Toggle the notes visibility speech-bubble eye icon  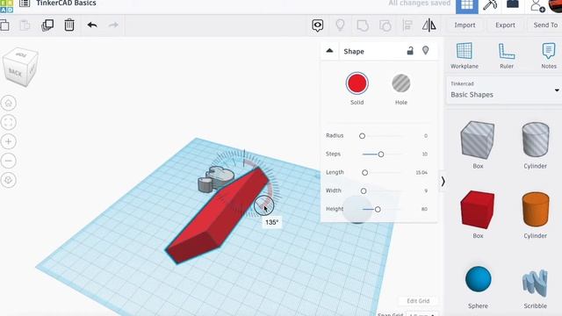(318, 25)
